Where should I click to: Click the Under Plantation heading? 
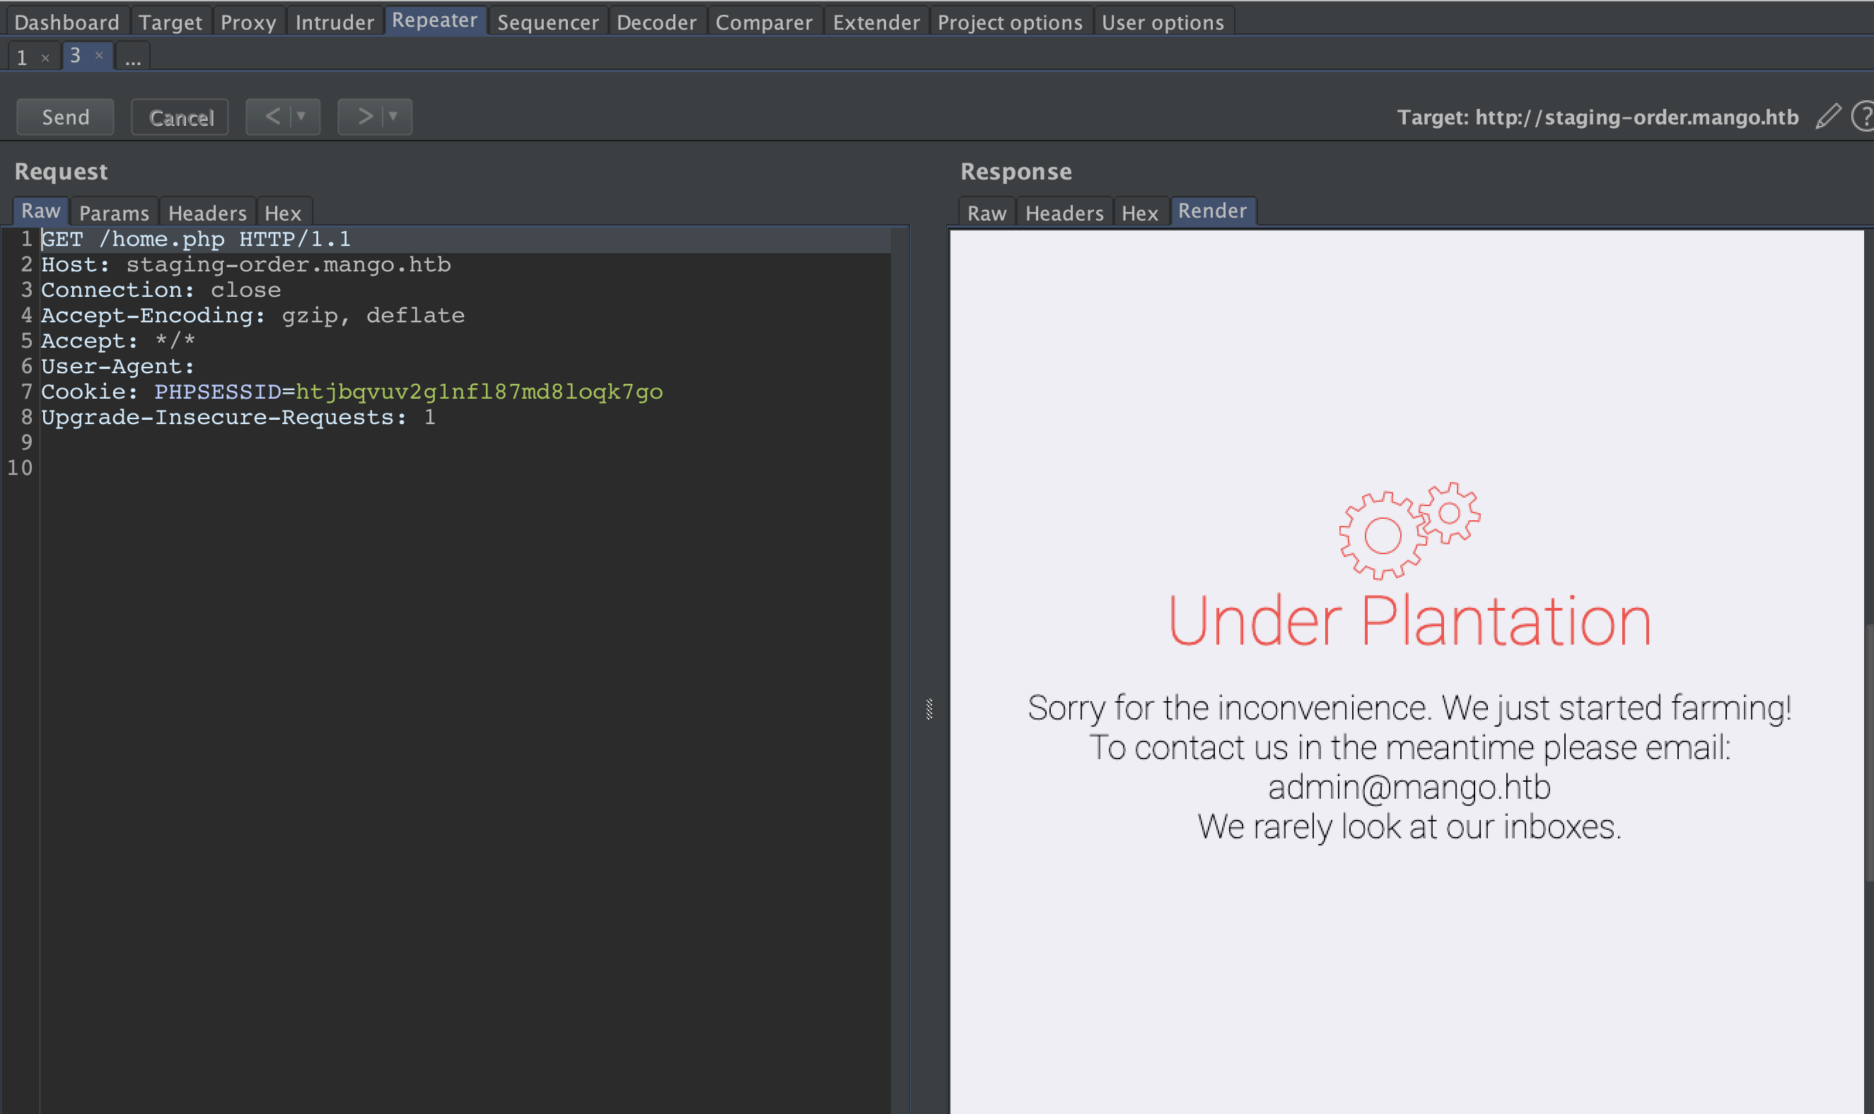point(1409,621)
